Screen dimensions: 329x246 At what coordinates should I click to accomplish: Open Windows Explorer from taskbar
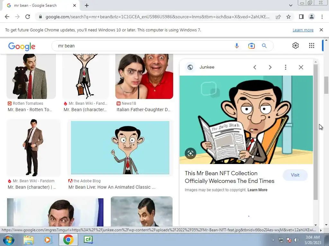(29, 240)
